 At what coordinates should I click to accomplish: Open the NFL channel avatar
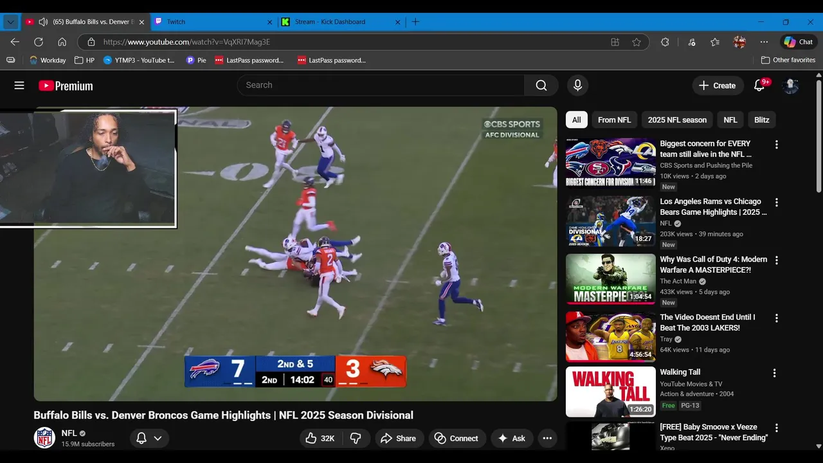pyautogui.click(x=44, y=438)
